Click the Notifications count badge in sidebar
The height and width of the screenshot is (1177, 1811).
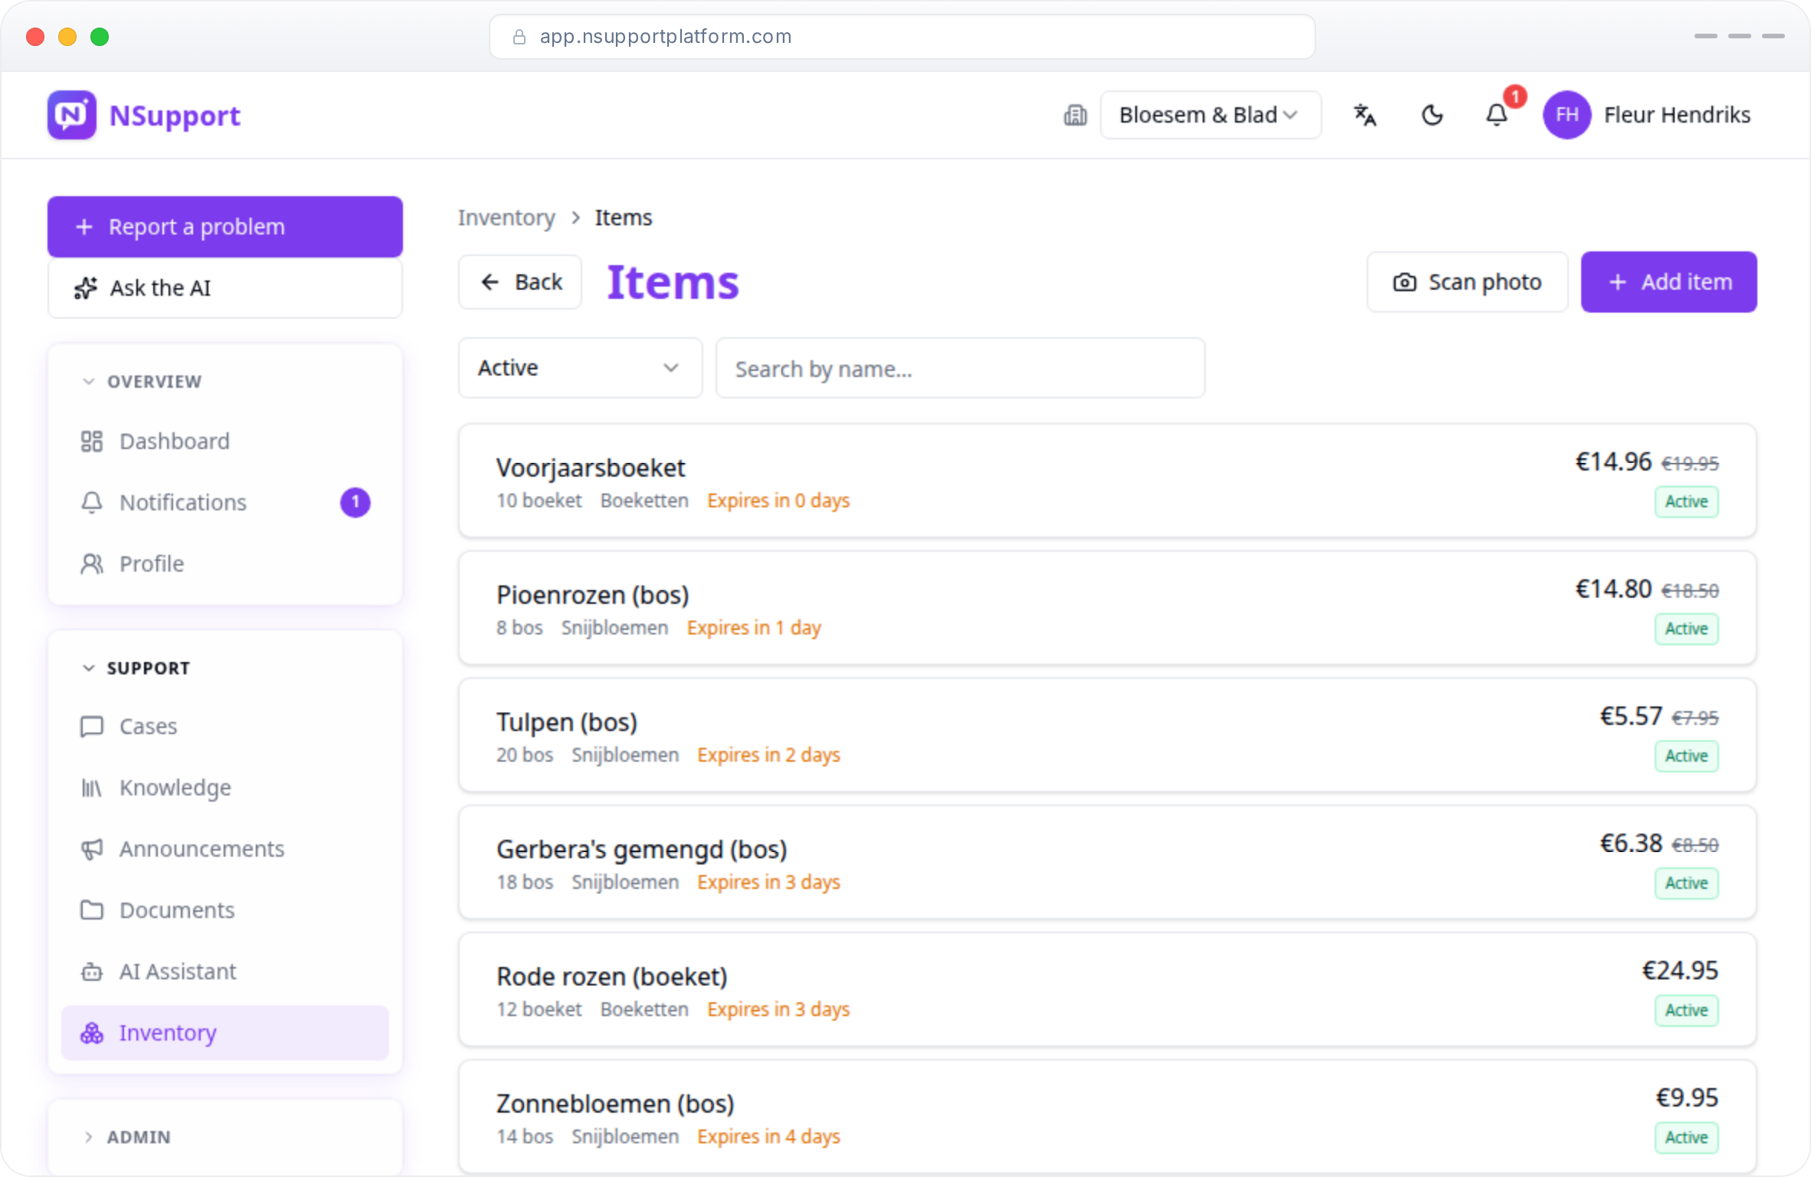[355, 503]
